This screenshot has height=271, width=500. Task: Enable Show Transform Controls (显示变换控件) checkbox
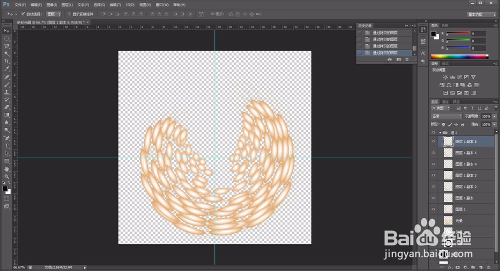(x=69, y=14)
